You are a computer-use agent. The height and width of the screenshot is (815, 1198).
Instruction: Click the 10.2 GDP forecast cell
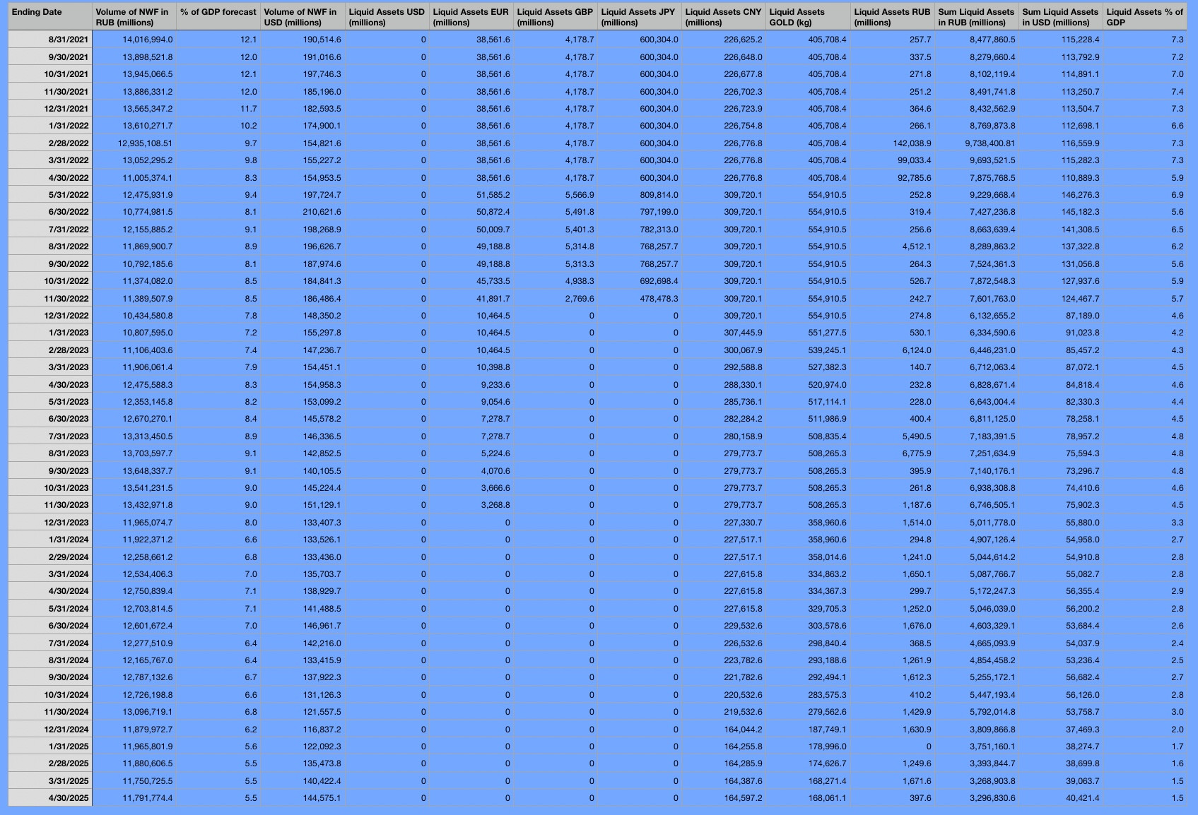218,126
